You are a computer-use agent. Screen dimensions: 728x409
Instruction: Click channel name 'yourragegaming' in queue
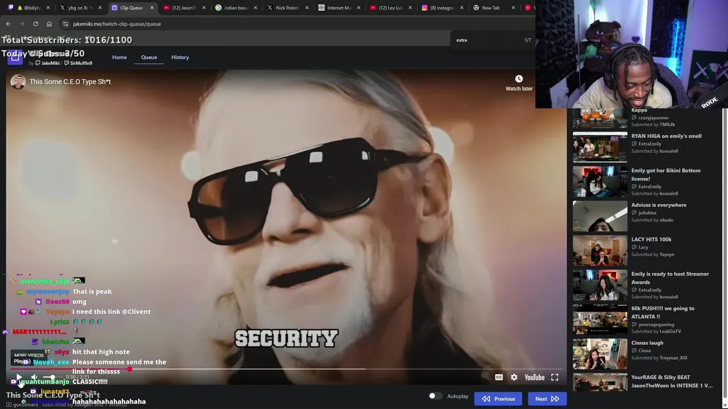pyautogui.click(x=656, y=324)
